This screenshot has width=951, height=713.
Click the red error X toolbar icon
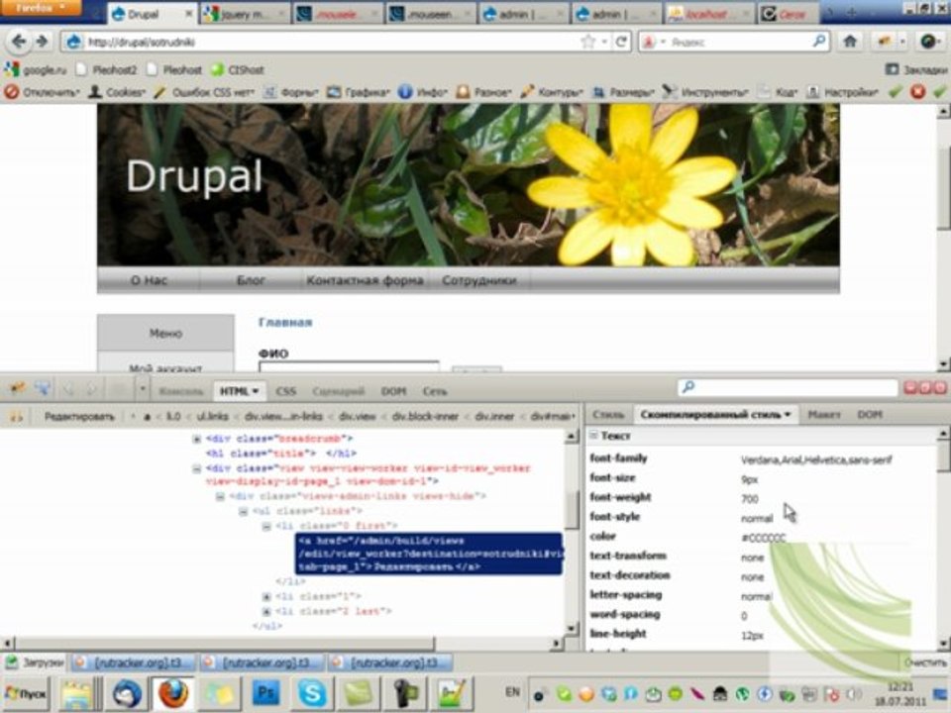[917, 92]
